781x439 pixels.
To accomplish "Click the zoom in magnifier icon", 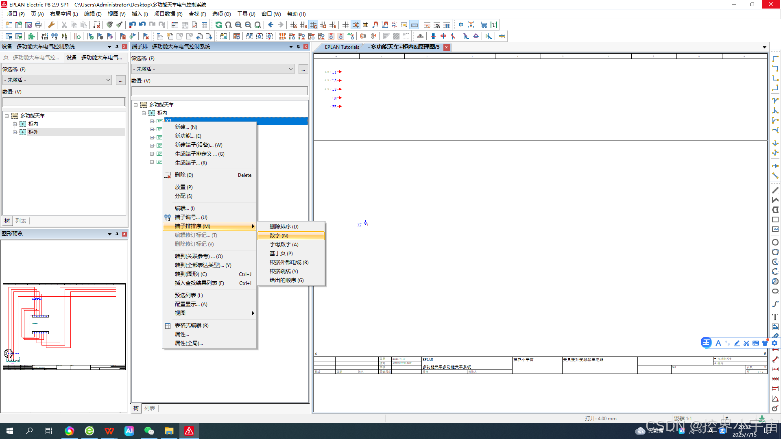I will click(238, 25).
